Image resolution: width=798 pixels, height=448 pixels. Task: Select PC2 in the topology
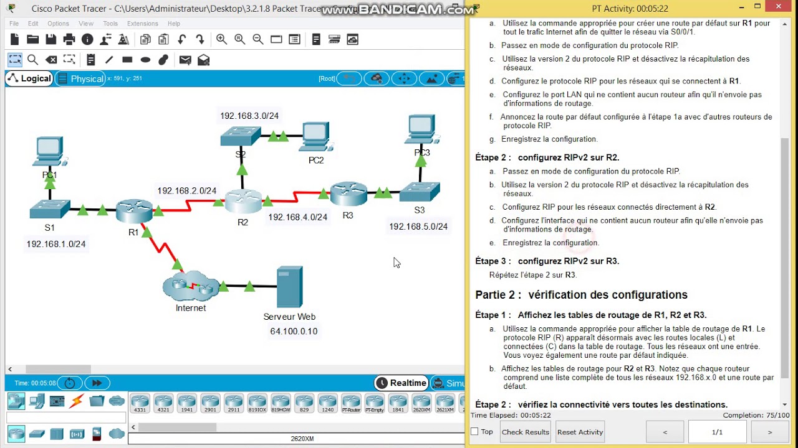coord(315,137)
